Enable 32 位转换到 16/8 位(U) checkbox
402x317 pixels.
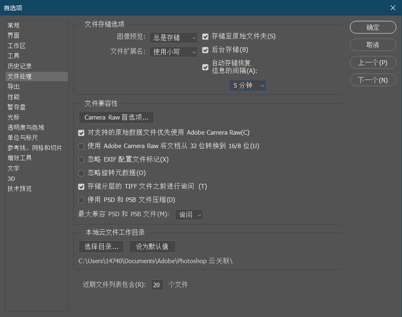(81, 146)
